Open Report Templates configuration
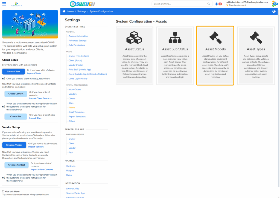 (77, 117)
